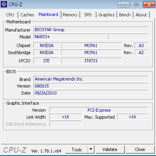Image resolution: width=156 pixels, height=156 pixels.
Task: Select the BIOS date 08/26/2010 field
Action: 91,93
